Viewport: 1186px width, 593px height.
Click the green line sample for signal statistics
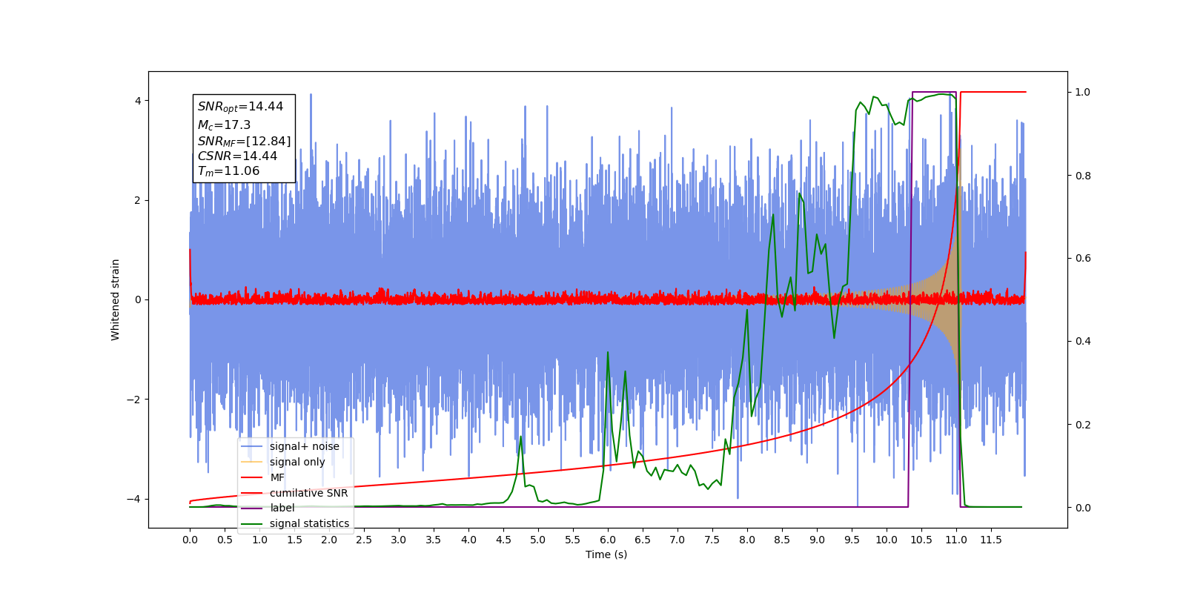[252, 523]
